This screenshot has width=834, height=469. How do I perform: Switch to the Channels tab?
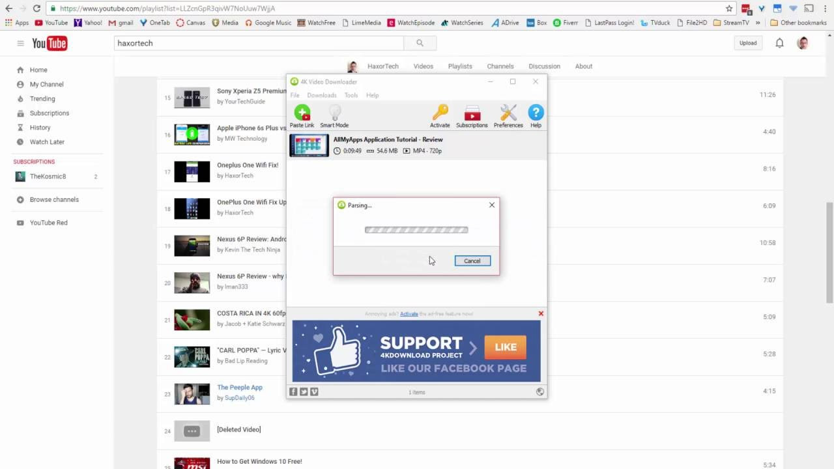[500, 66]
